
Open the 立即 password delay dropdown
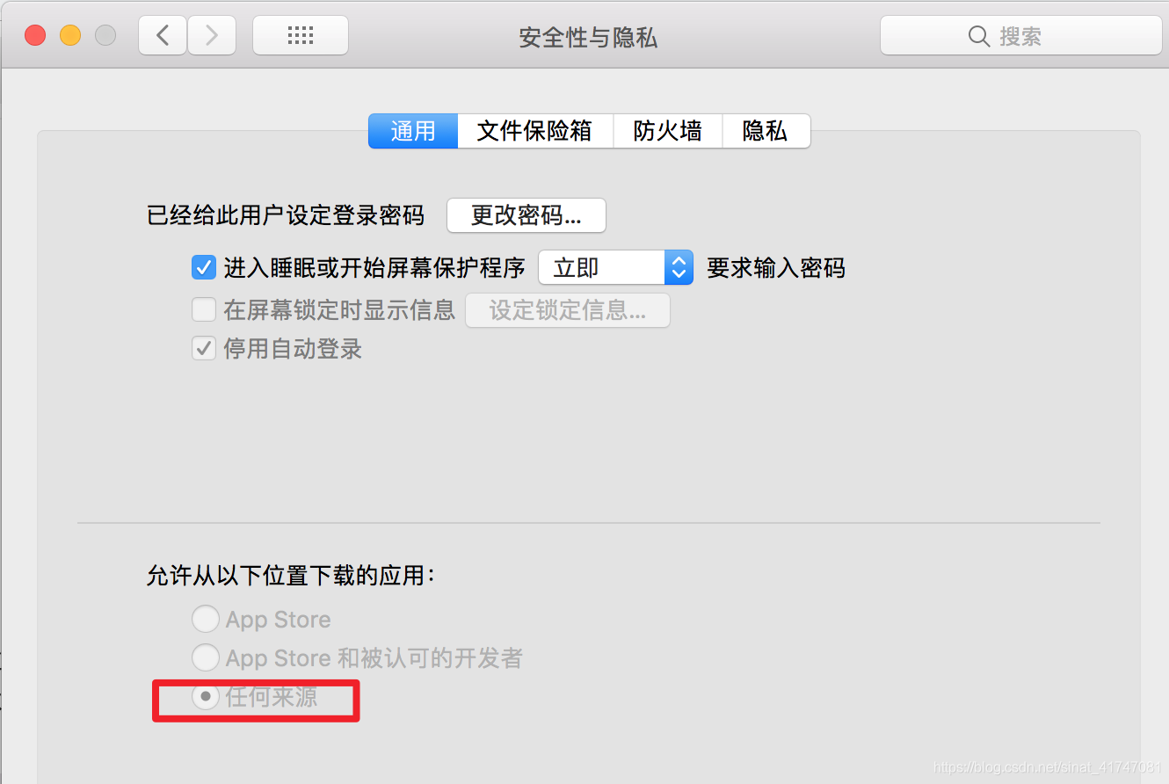tap(615, 267)
